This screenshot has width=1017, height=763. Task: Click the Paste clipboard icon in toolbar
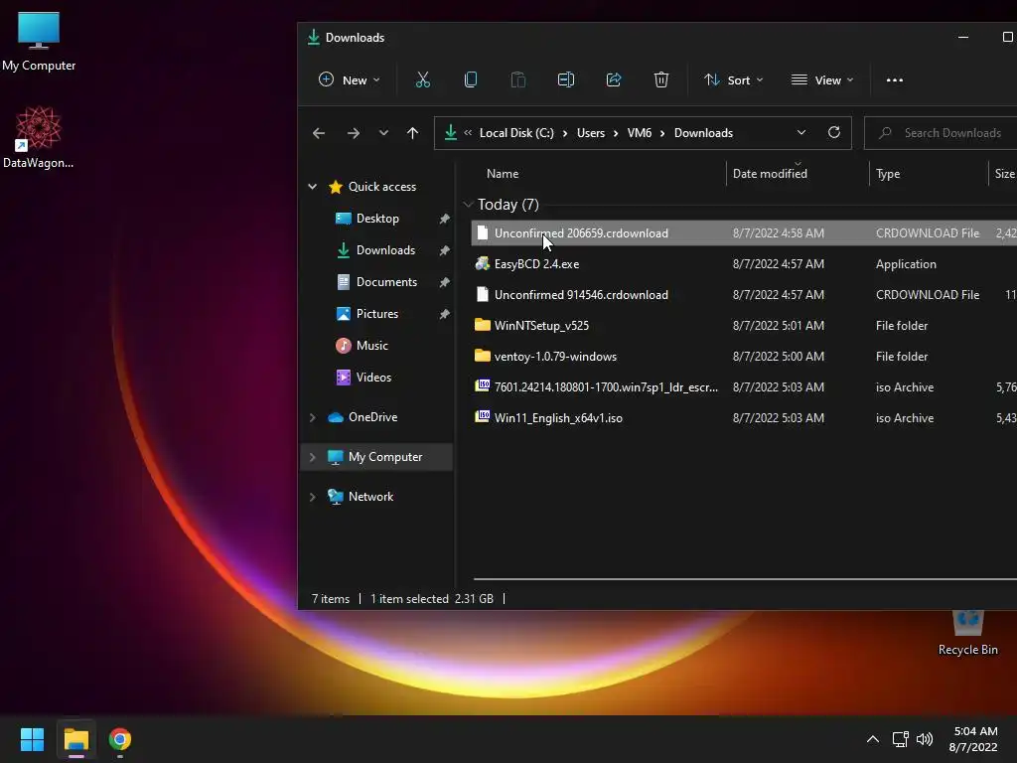point(518,79)
